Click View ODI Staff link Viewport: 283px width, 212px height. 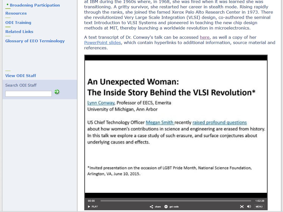point(21,76)
